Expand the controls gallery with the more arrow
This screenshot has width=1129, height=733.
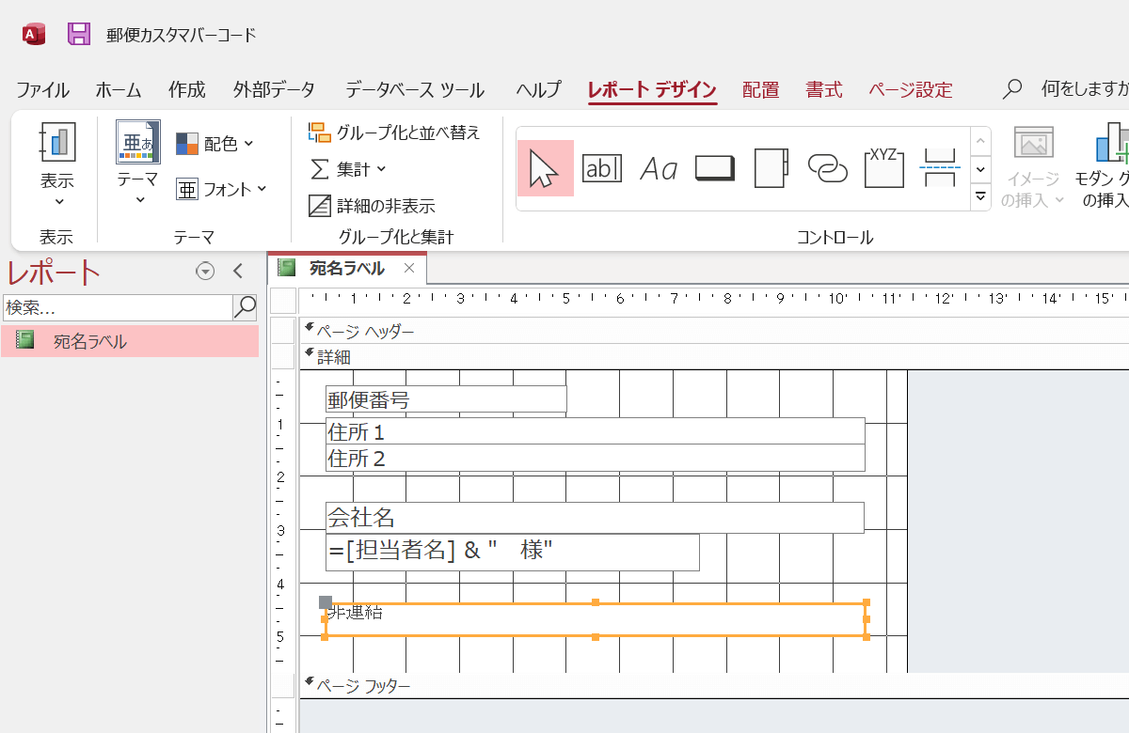[980, 196]
